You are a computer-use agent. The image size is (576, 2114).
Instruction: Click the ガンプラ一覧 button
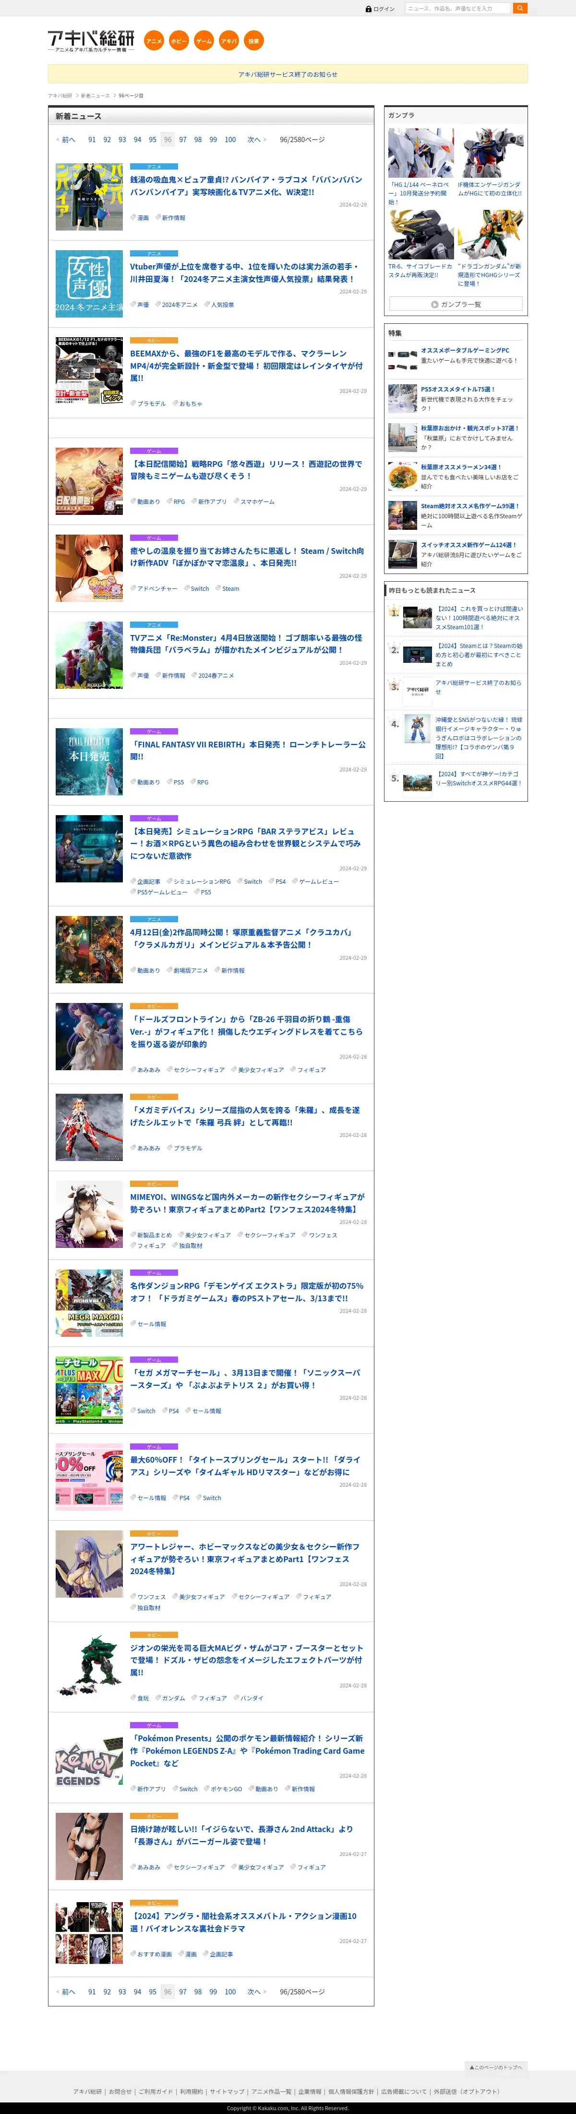pos(456,304)
